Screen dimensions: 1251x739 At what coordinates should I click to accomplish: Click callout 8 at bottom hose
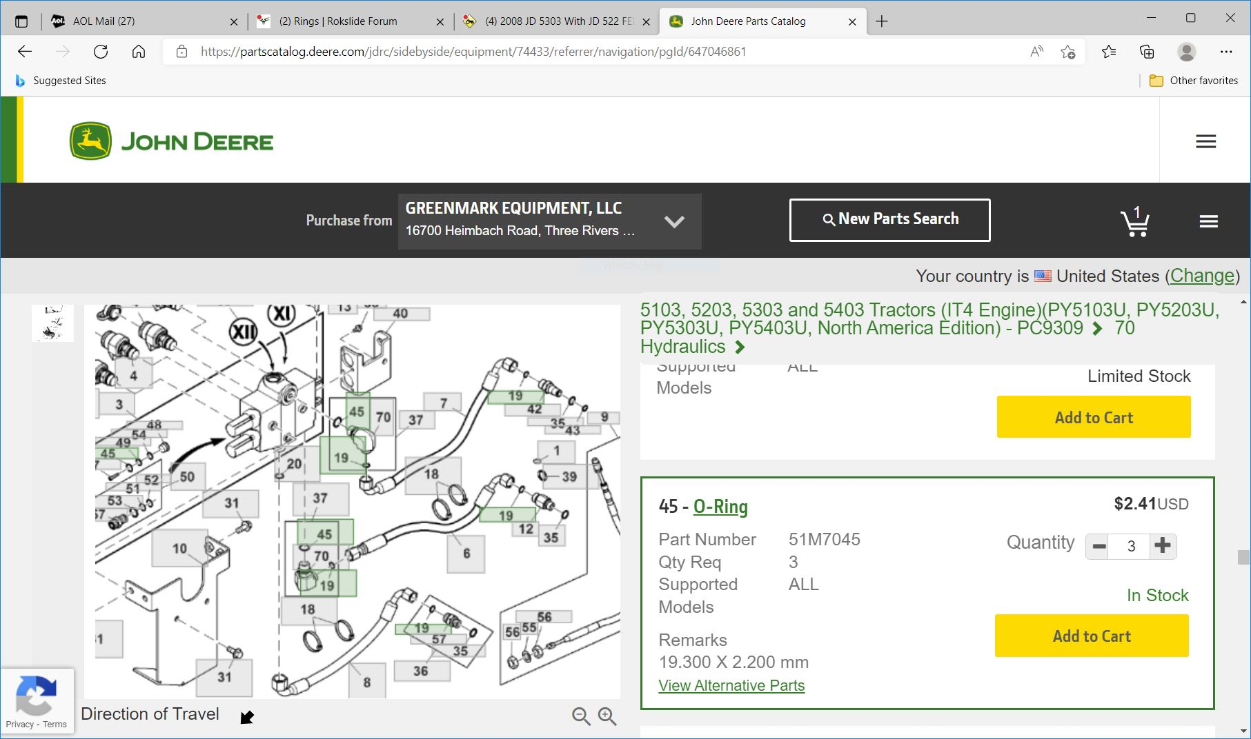tap(366, 682)
